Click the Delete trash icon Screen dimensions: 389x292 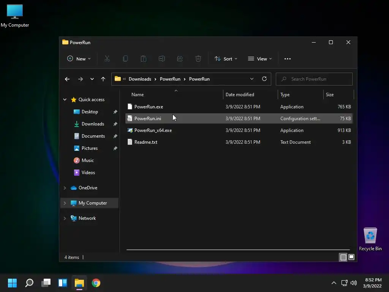tap(198, 59)
